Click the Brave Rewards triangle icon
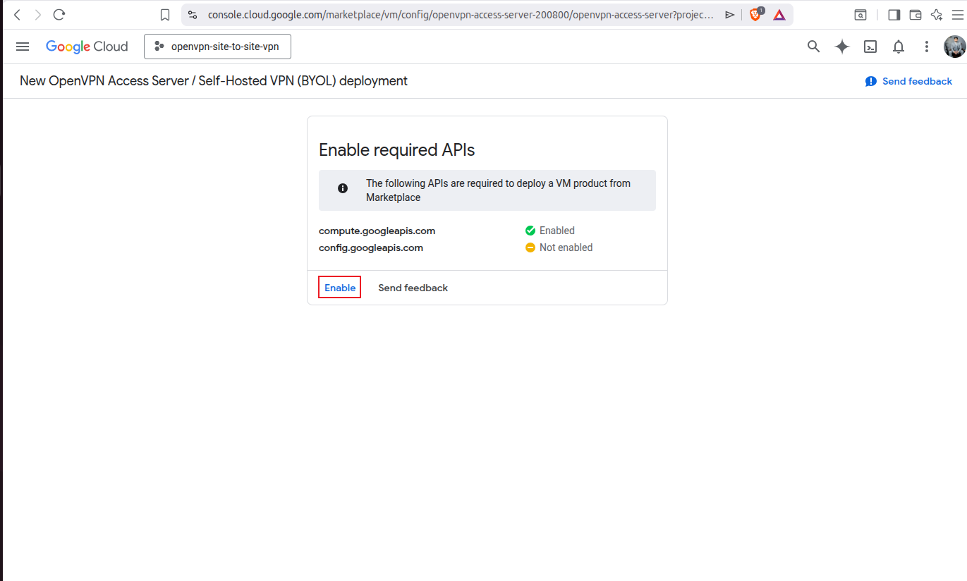Viewport: 967px width, 581px height. point(779,15)
